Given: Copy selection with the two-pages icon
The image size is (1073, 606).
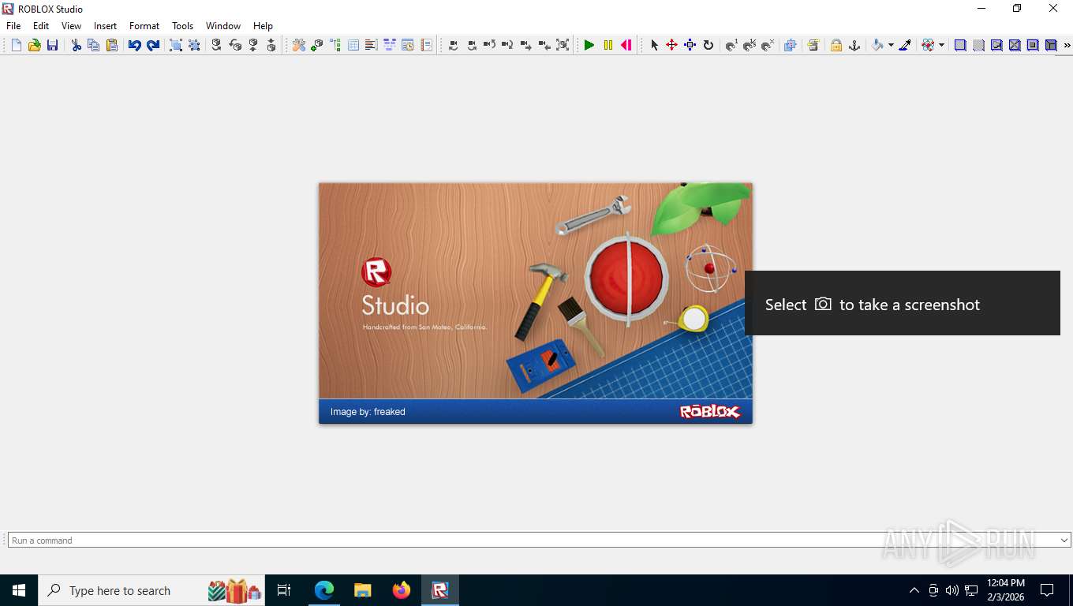Looking at the screenshot, I should click(x=94, y=46).
